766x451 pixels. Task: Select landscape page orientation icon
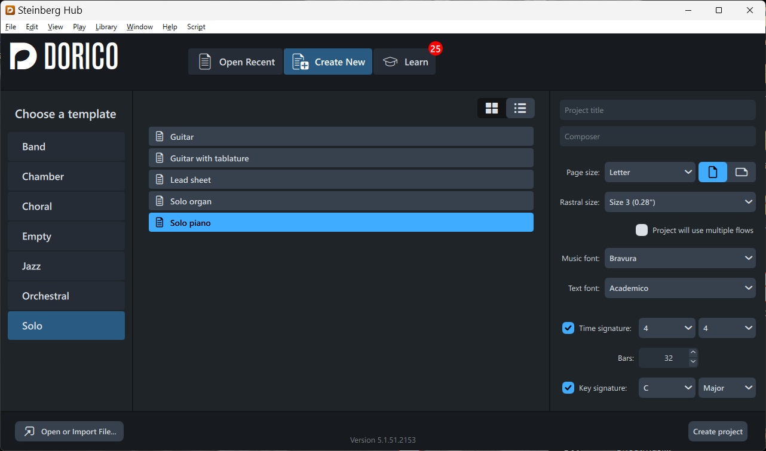pos(742,172)
